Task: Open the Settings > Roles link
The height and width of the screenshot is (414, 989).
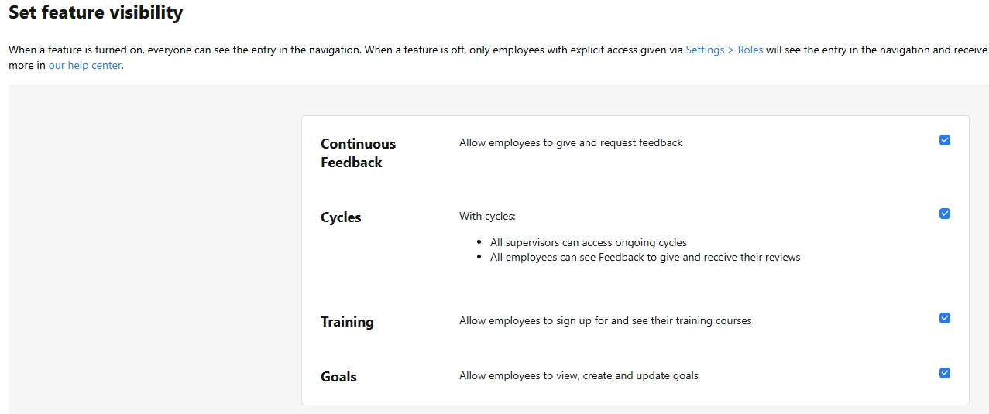Action: [x=724, y=50]
